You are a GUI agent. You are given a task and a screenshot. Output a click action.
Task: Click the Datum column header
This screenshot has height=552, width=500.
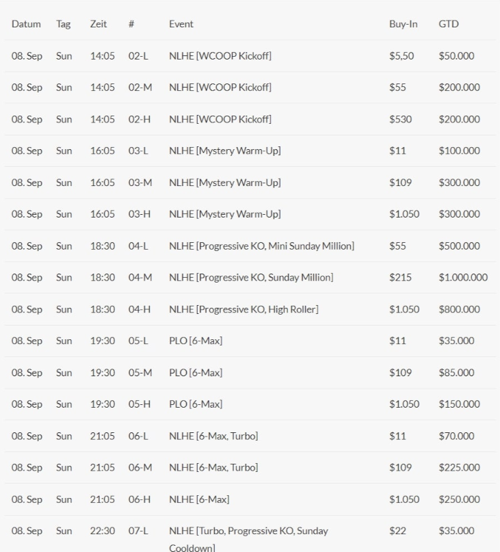(x=26, y=24)
